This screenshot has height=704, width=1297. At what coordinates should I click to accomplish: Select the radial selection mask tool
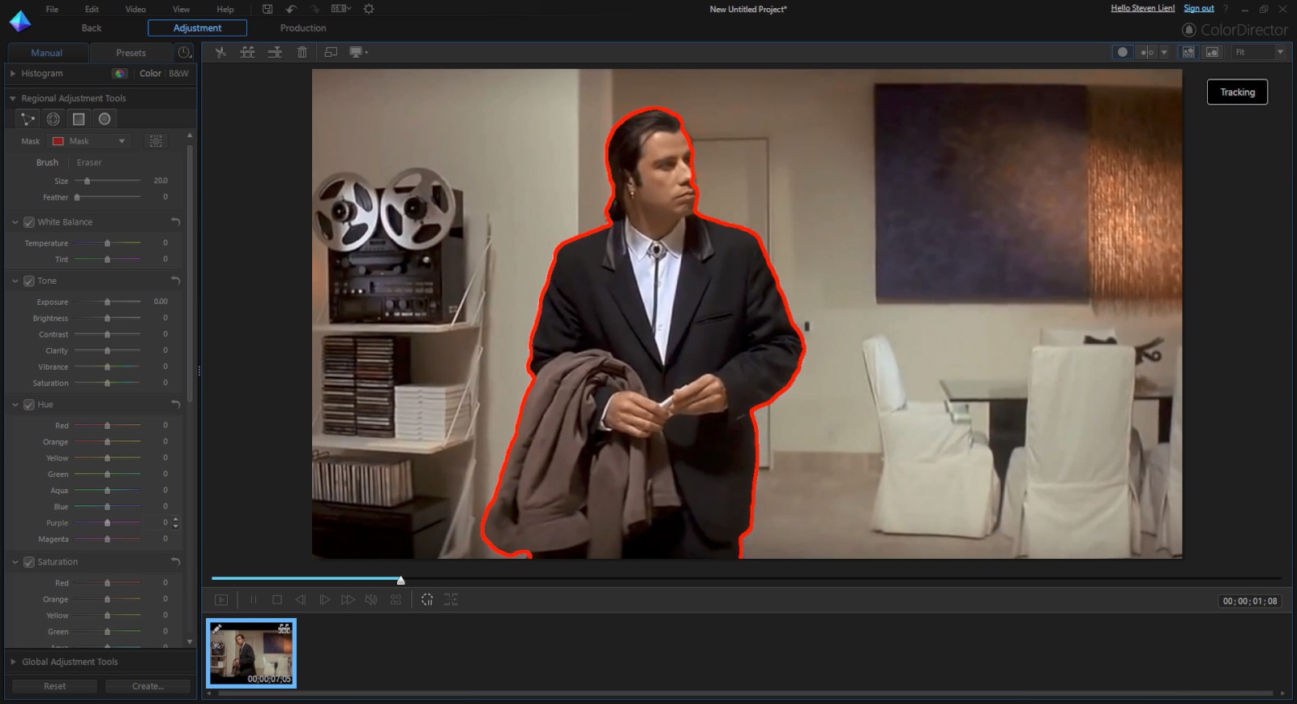pos(54,119)
